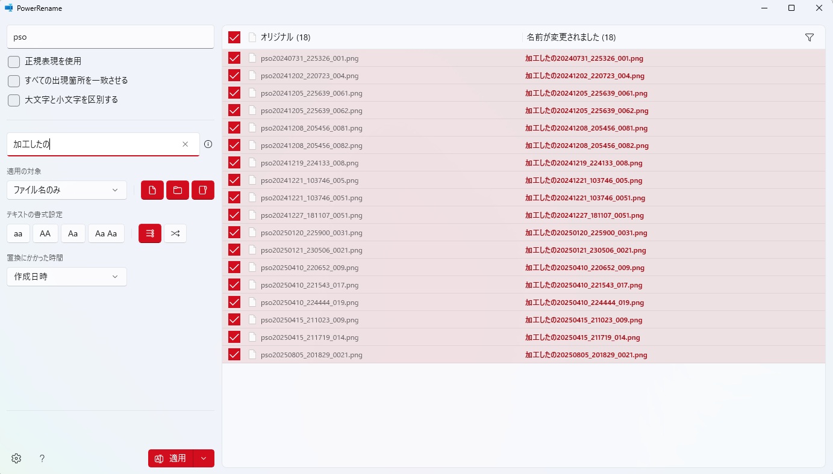This screenshot has height=474, width=833.
Task: Open the arrow dropdown next to 適用
Action: click(x=204, y=458)
